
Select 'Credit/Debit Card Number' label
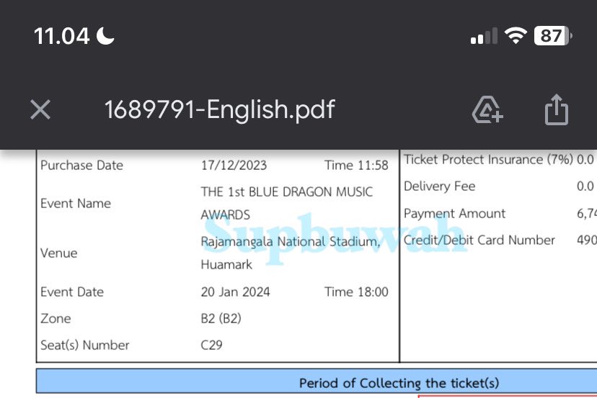[x=479, y=240]
